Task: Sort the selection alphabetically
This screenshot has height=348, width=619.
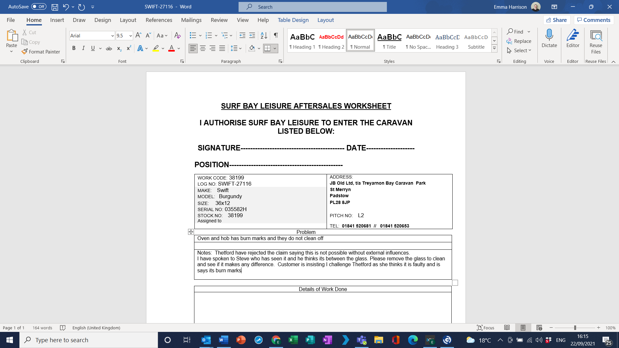Action: coord(264,35)
